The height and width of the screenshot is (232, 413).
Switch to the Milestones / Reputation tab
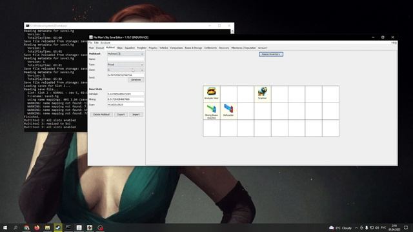click(x=244, y=48)
